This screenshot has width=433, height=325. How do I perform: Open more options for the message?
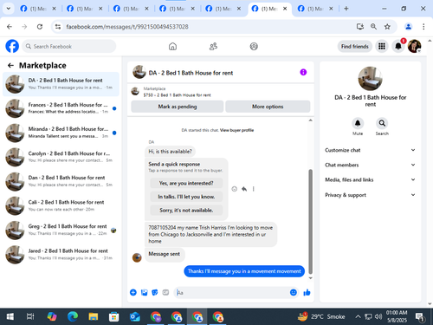pos(254,189)
